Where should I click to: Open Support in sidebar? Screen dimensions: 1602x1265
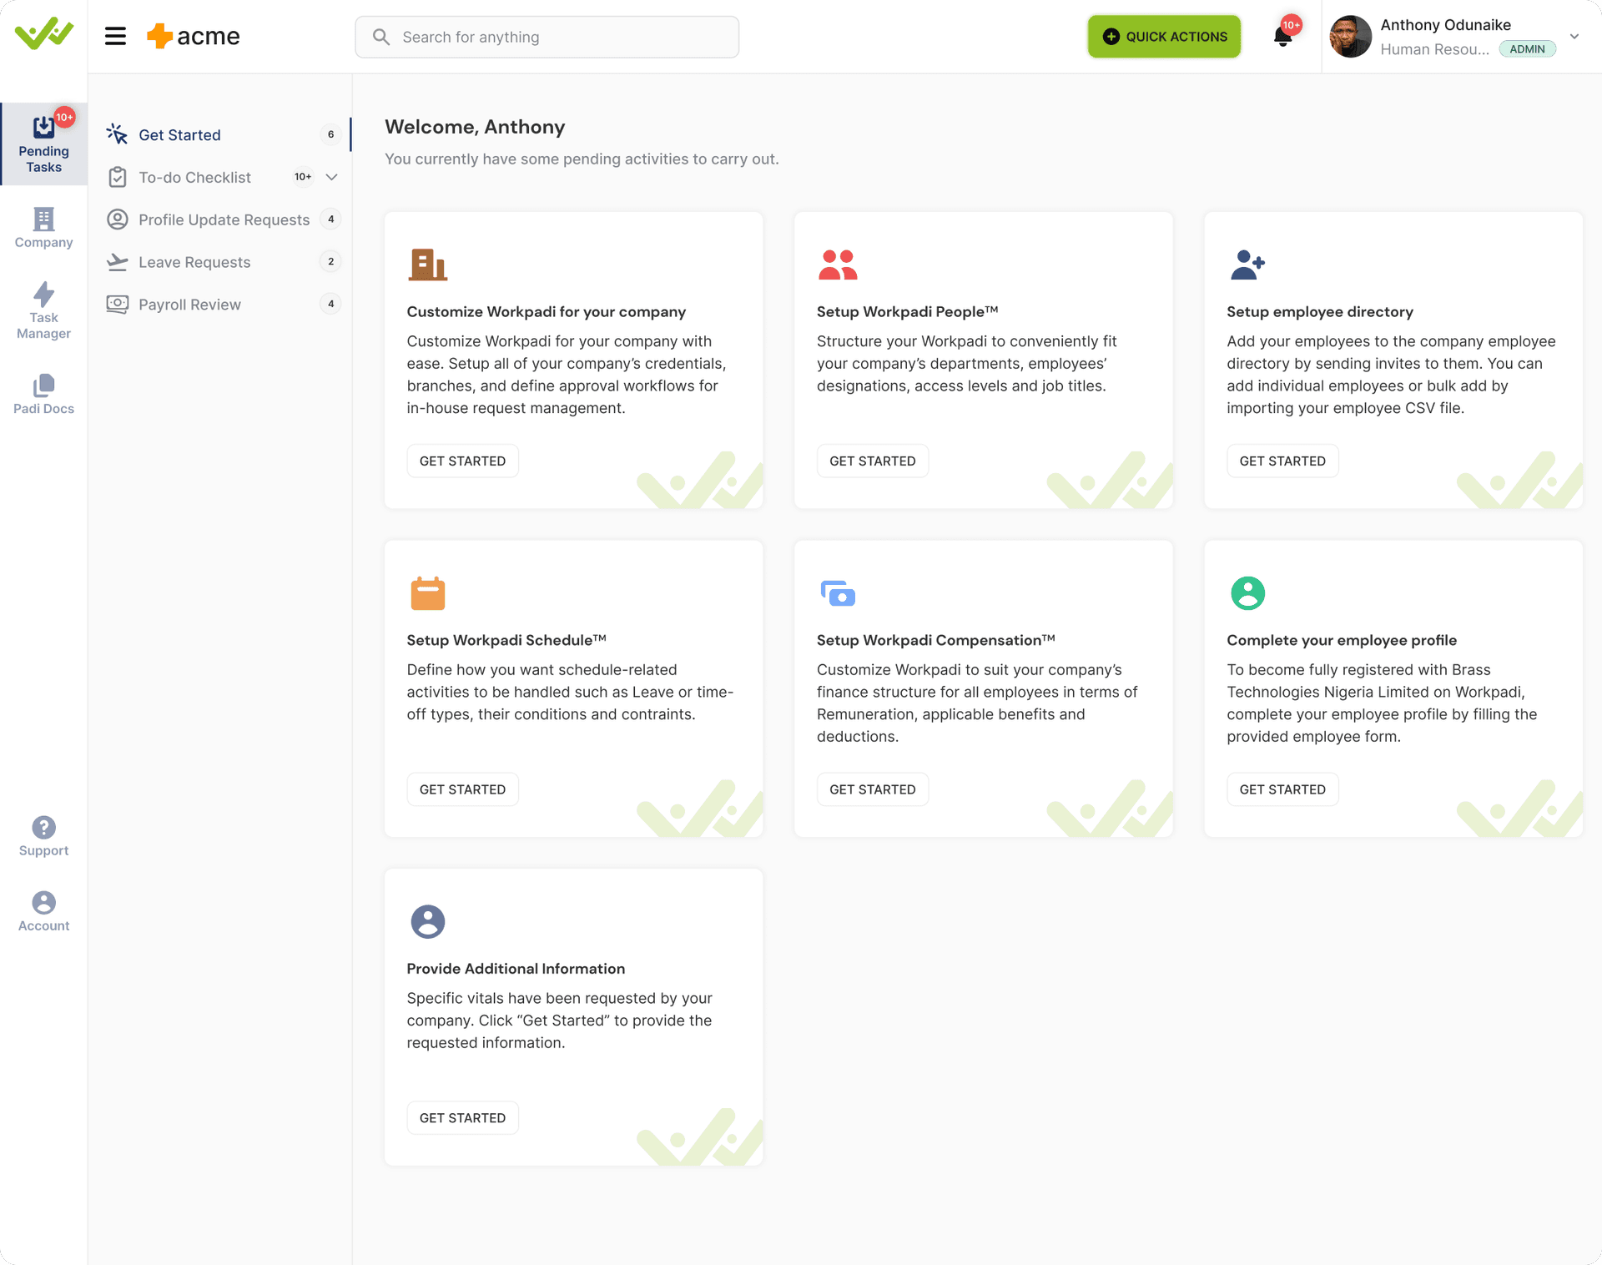43,836
